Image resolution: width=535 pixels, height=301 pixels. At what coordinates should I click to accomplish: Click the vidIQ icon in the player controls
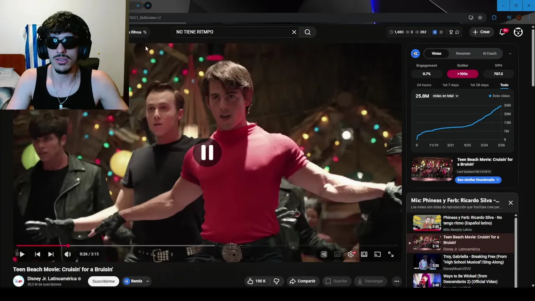(324, 254)
